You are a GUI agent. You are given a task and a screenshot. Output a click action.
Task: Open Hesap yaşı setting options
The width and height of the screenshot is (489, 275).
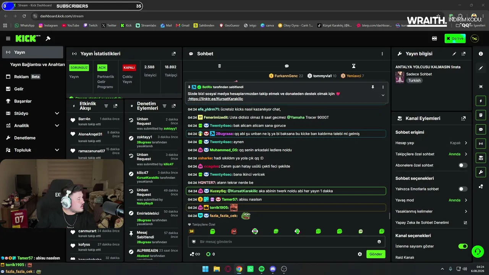pyautogui.click(x=431, y=143)
